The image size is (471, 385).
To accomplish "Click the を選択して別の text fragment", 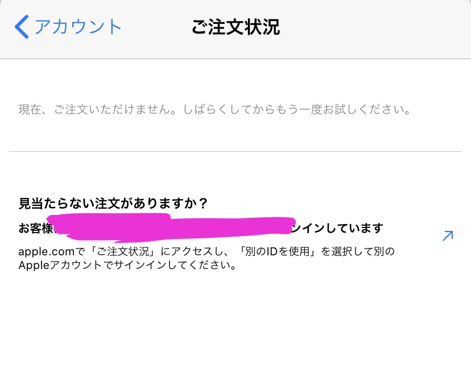I will point(358,251).
